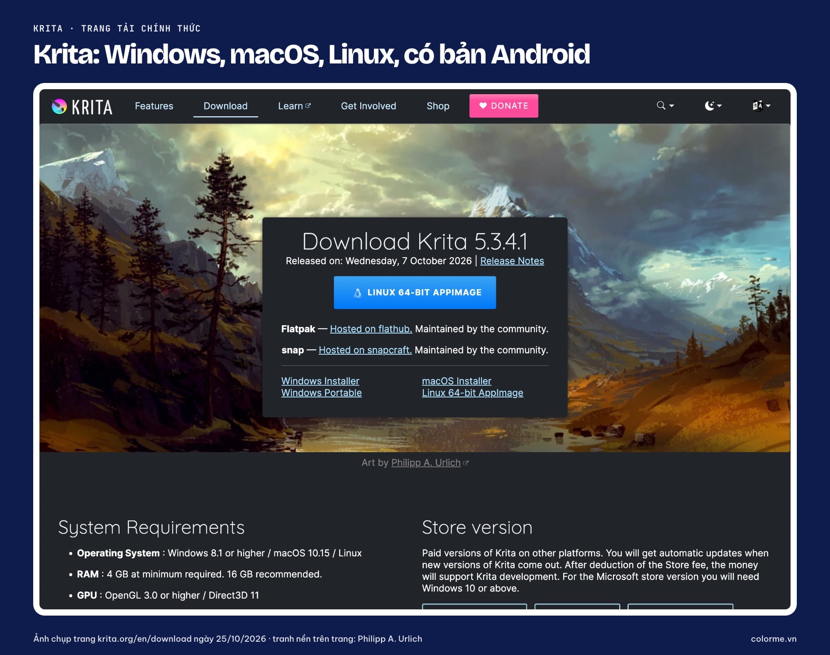Viewport: 830px width, 655px height.
Task: Download the Windows Installer
Action: 320,381
